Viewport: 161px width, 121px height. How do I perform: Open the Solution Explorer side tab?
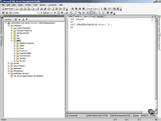click(159, 41)
